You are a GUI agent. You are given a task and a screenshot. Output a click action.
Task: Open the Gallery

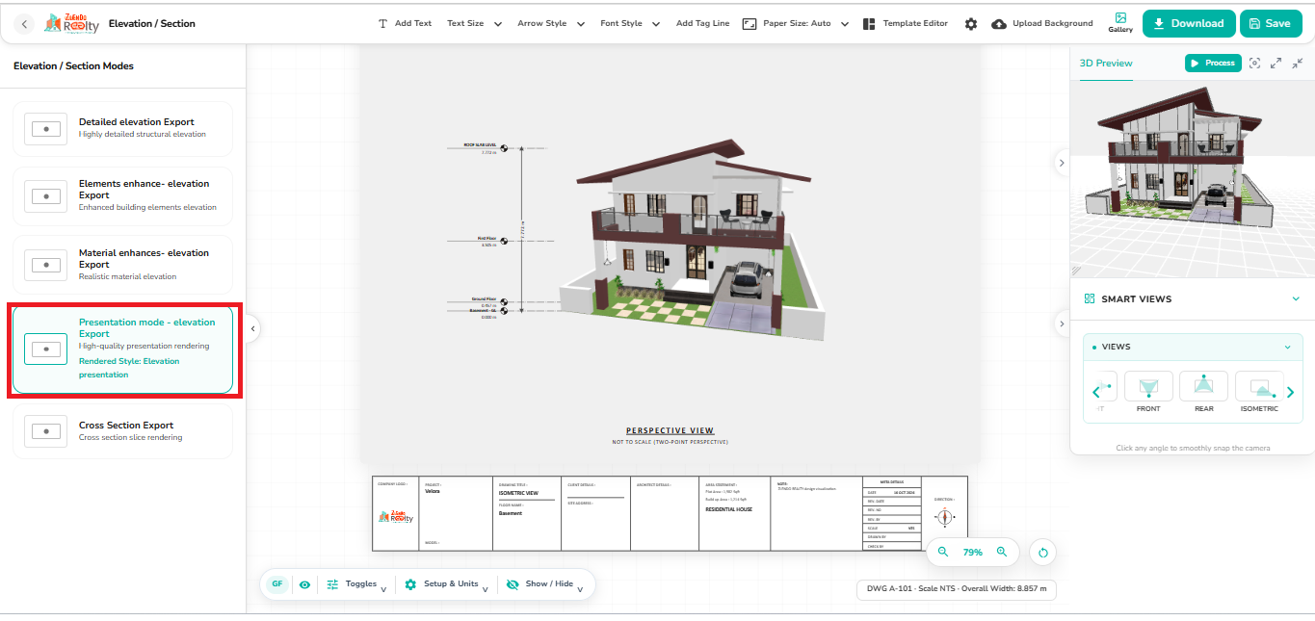[x=1120, y=23]
